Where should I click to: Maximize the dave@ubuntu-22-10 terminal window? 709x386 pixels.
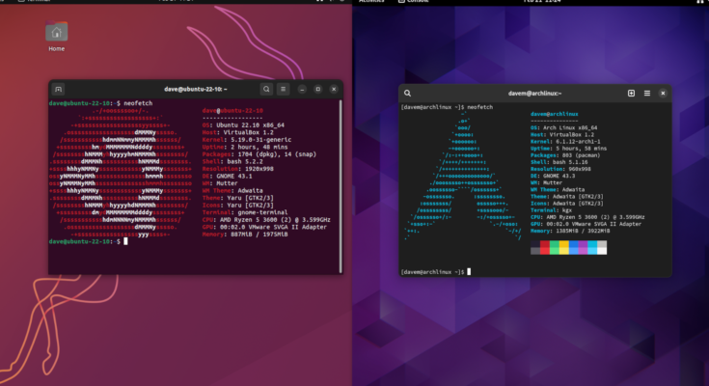(x=317, y=89)
